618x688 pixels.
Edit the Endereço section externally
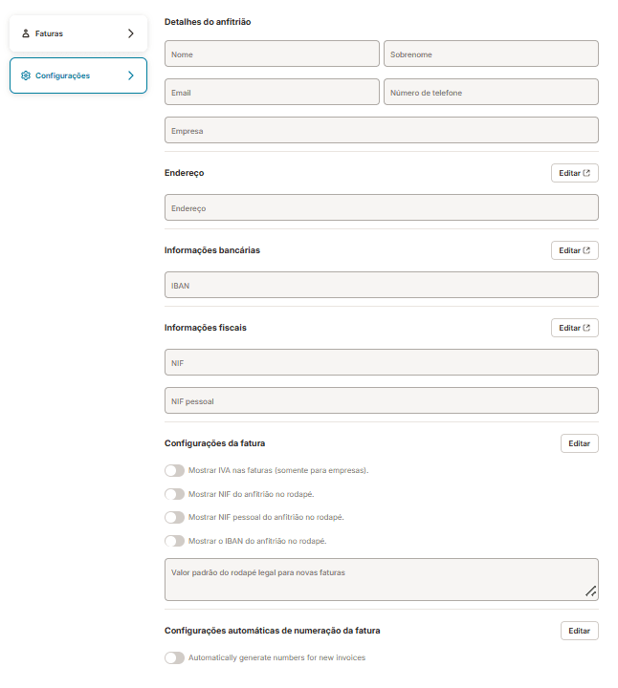[574, 173]
